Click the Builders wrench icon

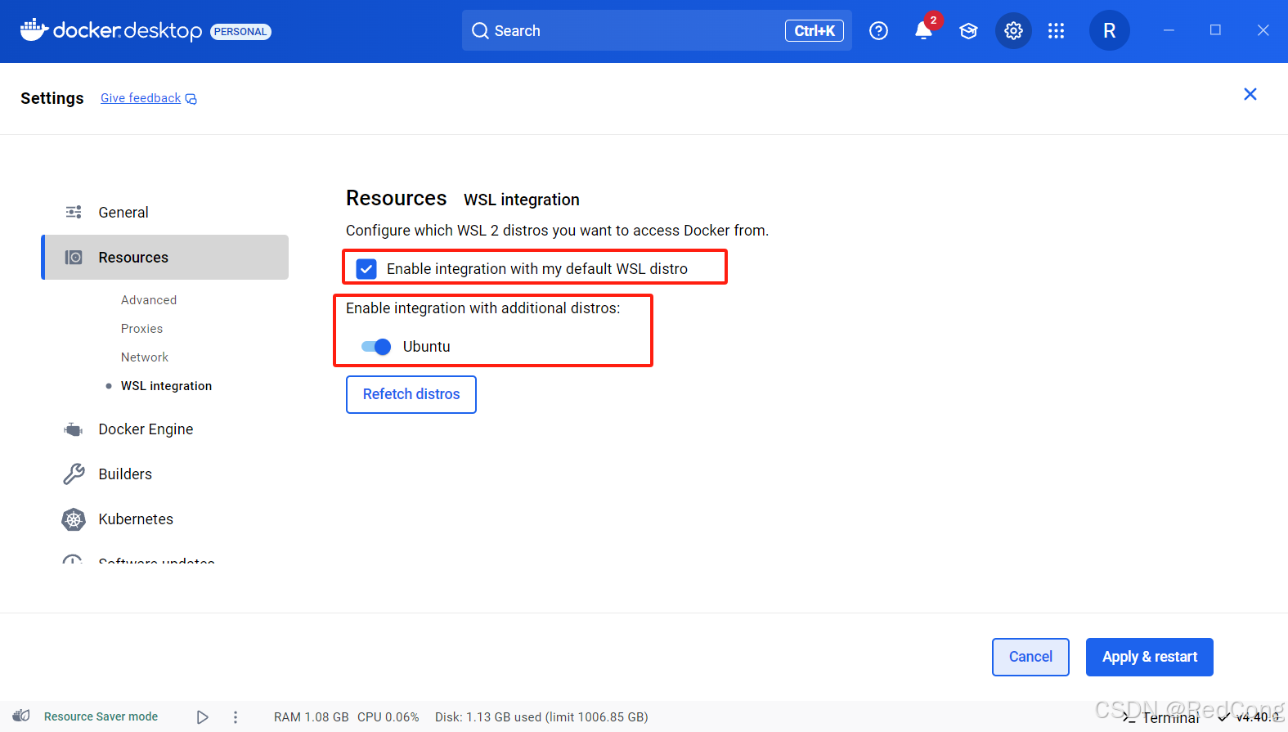pos(74,474)
